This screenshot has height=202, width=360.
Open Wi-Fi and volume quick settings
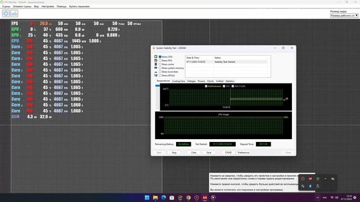[334, 198]
